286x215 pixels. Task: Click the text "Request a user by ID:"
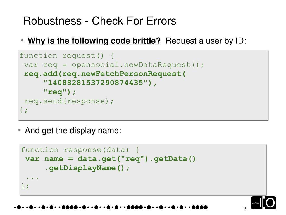point(206,41)
